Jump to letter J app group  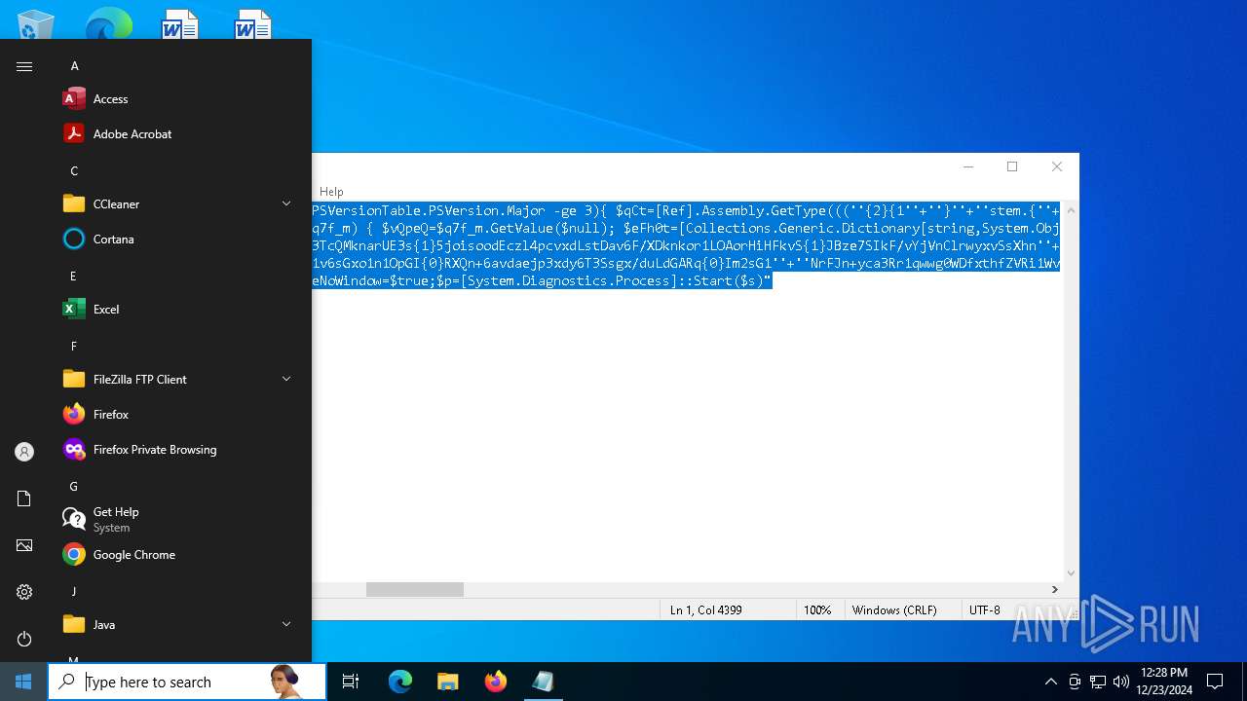[x=73, y=592]
